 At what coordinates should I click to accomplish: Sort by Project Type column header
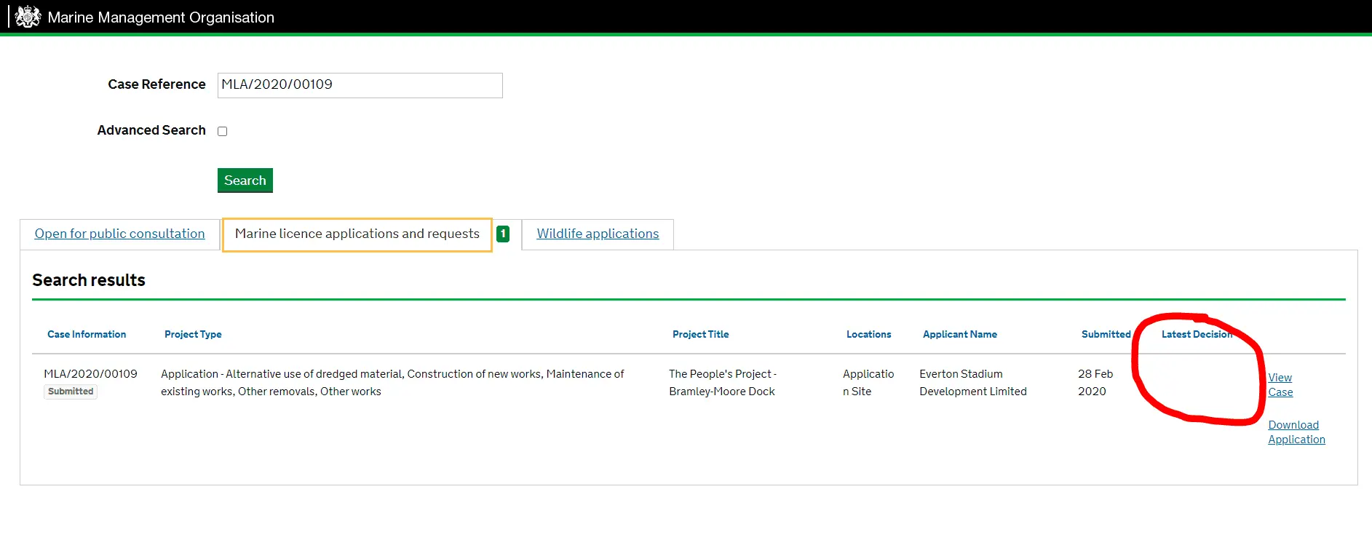(193, 335)
